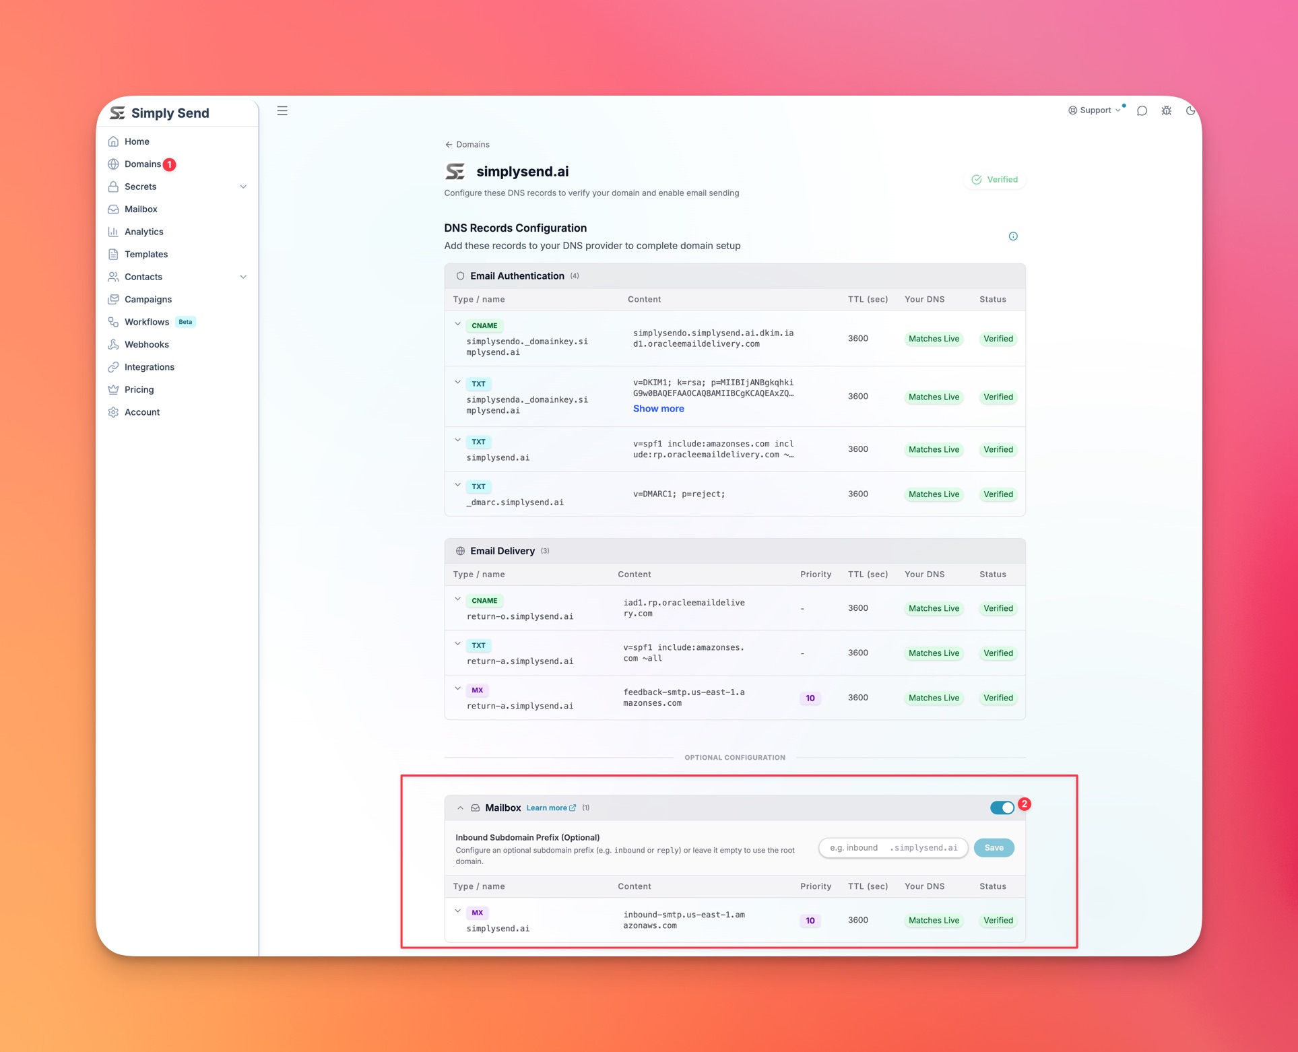Viewport: 1298px width, 1052px height.
Task: Open the Support dropdown
Action: [x=1095, y=110]
